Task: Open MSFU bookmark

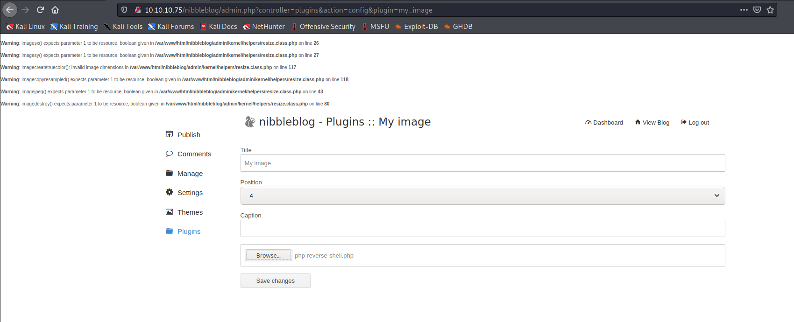Action: tap(376, 27)
